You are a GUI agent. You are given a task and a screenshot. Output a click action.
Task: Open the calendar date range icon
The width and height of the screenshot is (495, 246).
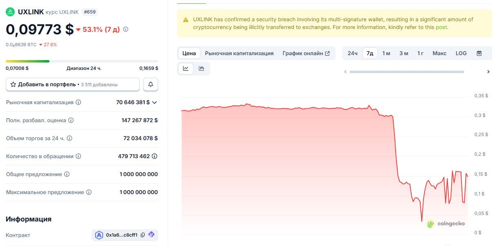(479, 53)
